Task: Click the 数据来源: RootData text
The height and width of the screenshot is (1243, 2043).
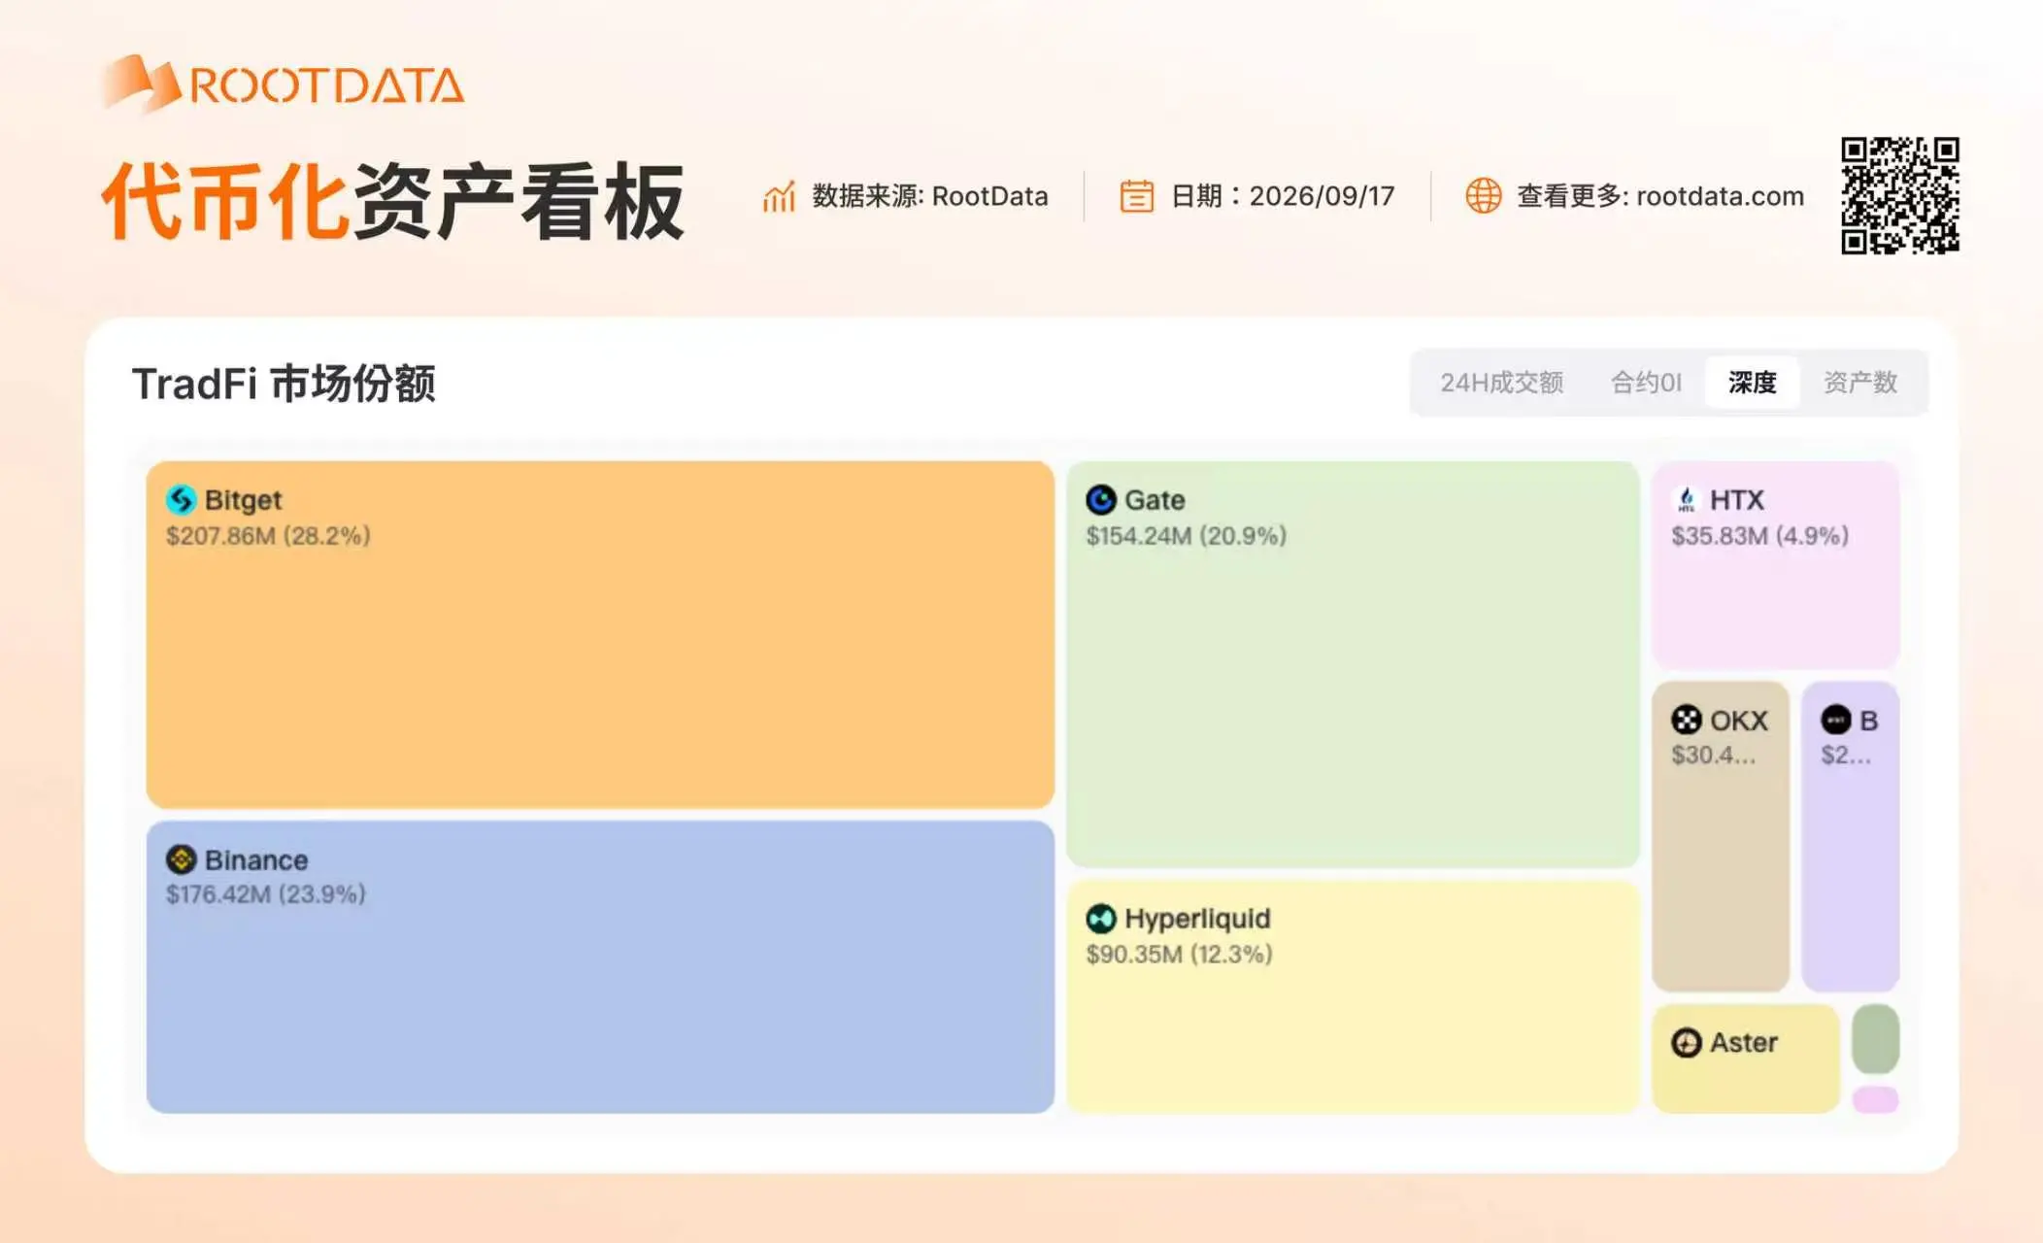Action: (x=930, y=196)
